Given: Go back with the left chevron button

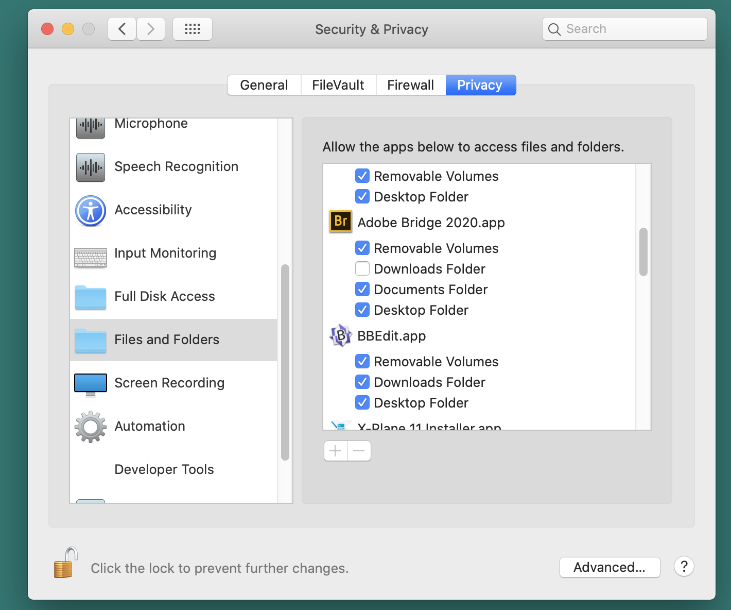Looking at the screenshot, I should click(122, 29).
